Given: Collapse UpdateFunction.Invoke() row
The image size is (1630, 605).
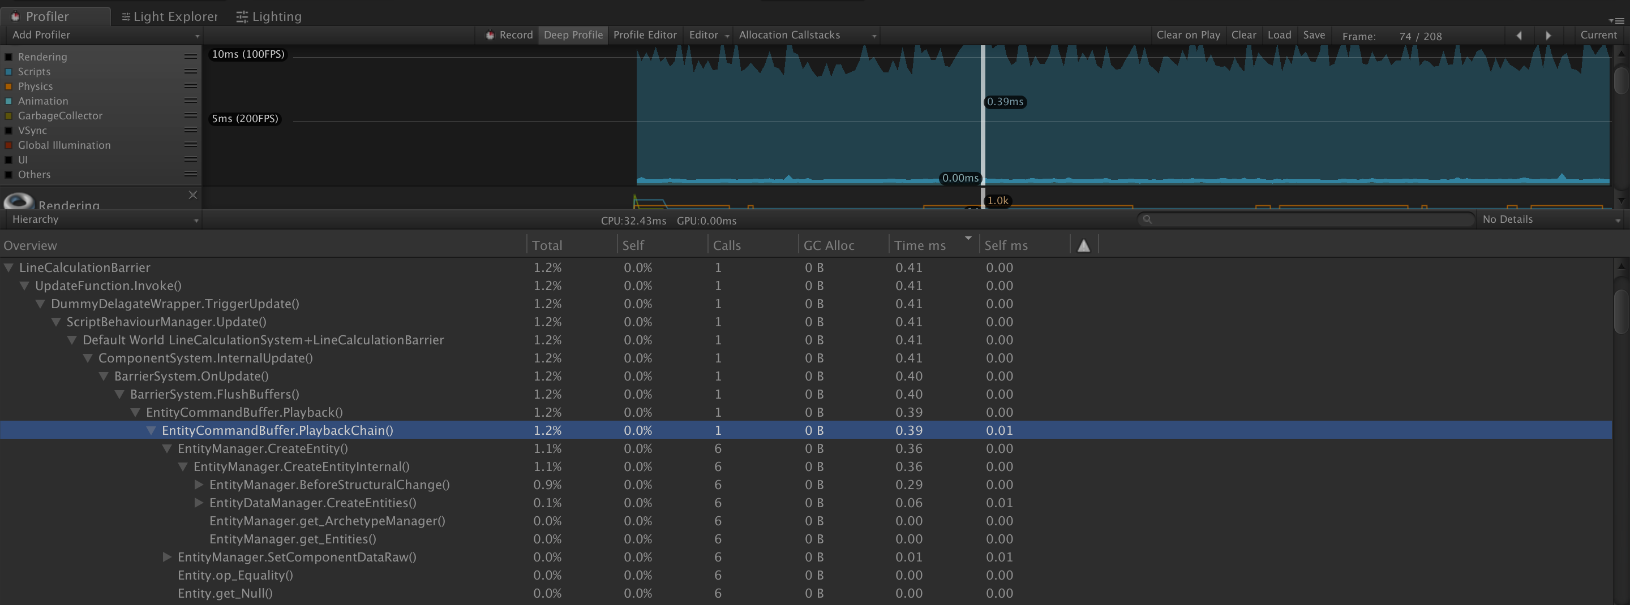Looking at the screenshot, I should 25,286.
